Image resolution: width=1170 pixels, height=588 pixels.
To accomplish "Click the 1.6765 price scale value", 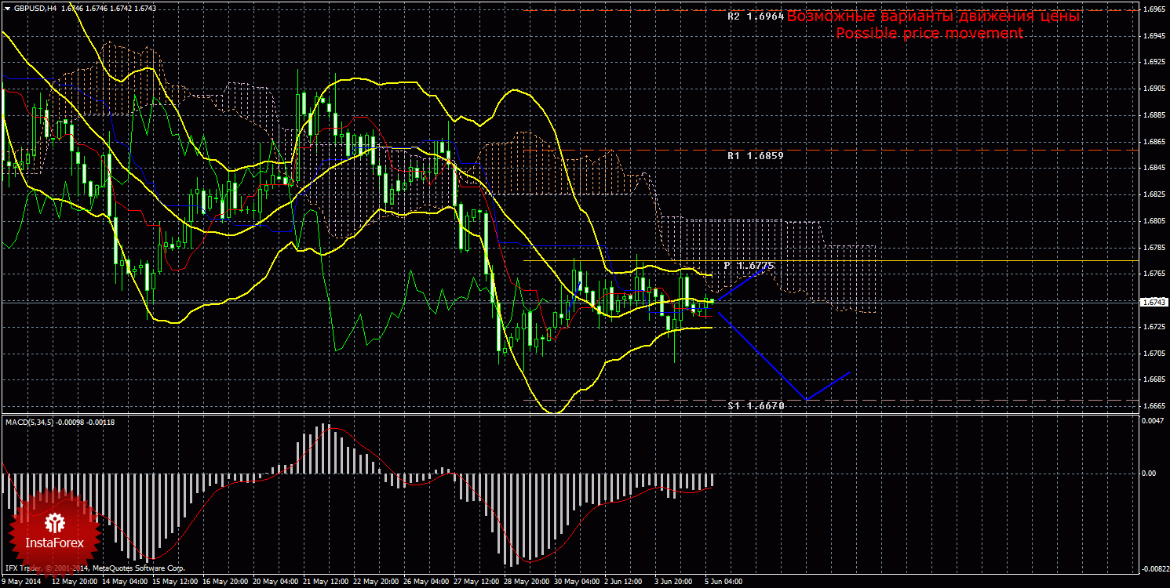I will [1154, 274].
